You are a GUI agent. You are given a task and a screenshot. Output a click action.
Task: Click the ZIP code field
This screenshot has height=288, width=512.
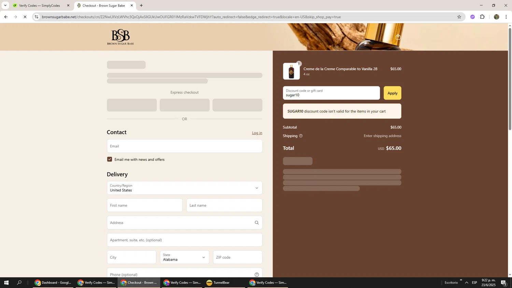[x=238, y=257]
